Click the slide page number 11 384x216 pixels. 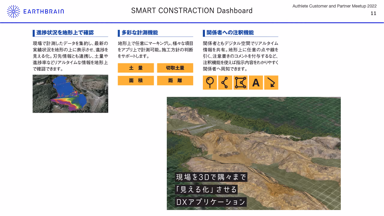tap(373, 13)
